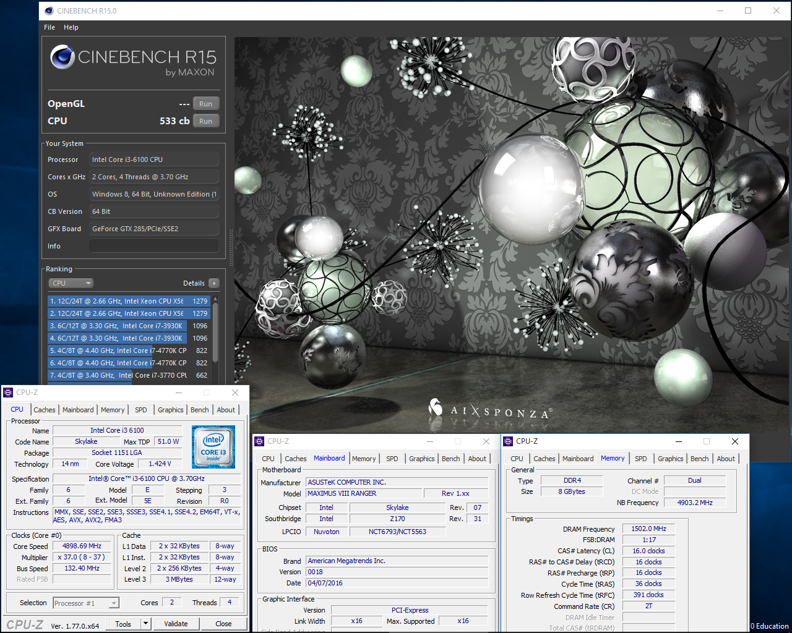
Task: Switch to Memory tab in CPU-Z processor window
Action: tap(113, 410)
